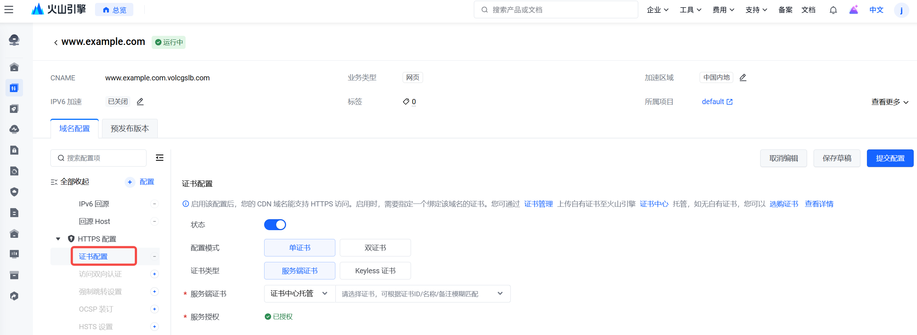Click the notification bell icon
This screenshot has width=917, height=335.
pyautogui.click(x=833, y=10)
